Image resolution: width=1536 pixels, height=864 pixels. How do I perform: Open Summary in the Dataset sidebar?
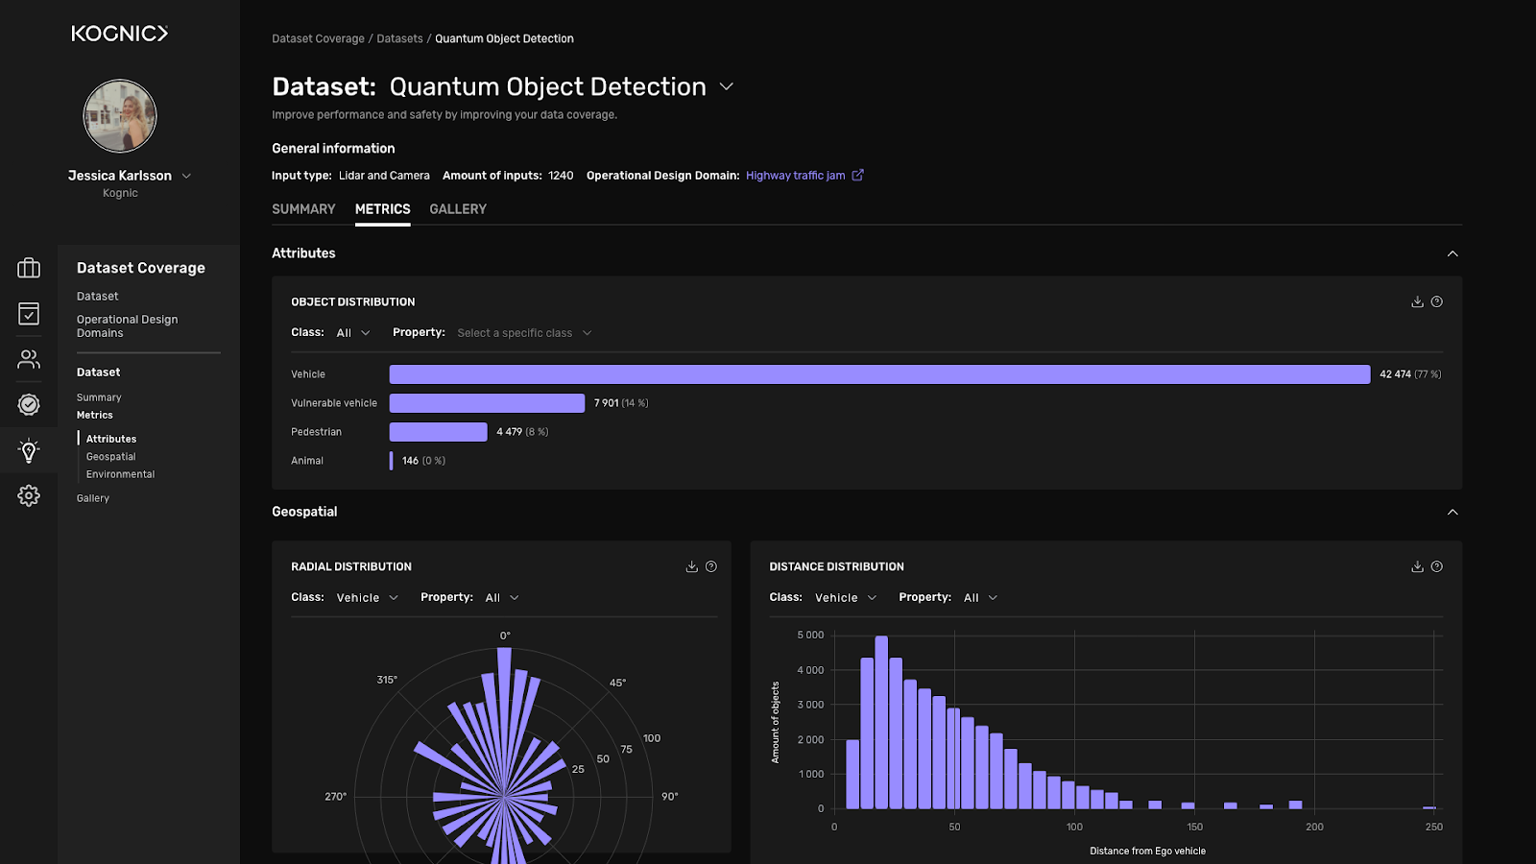click(x=99, y=397)
